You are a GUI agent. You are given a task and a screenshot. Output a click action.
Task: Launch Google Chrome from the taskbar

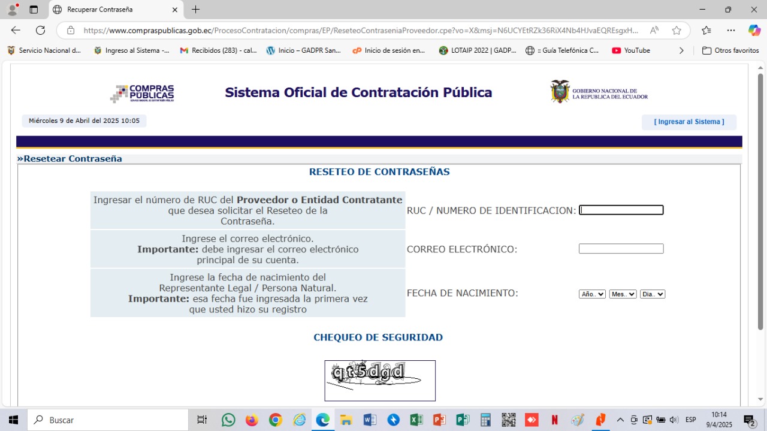[x=275, y=420]
